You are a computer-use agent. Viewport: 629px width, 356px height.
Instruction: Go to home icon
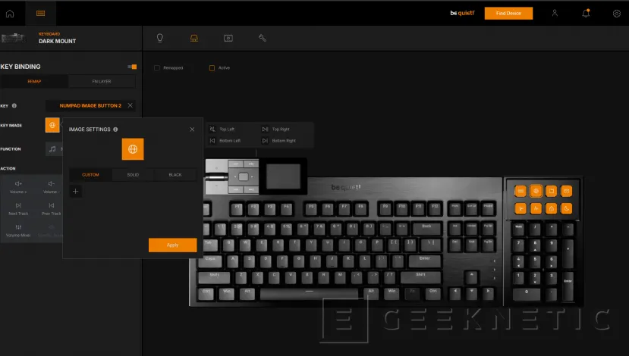pyautogui.click(x=11, y=13)
